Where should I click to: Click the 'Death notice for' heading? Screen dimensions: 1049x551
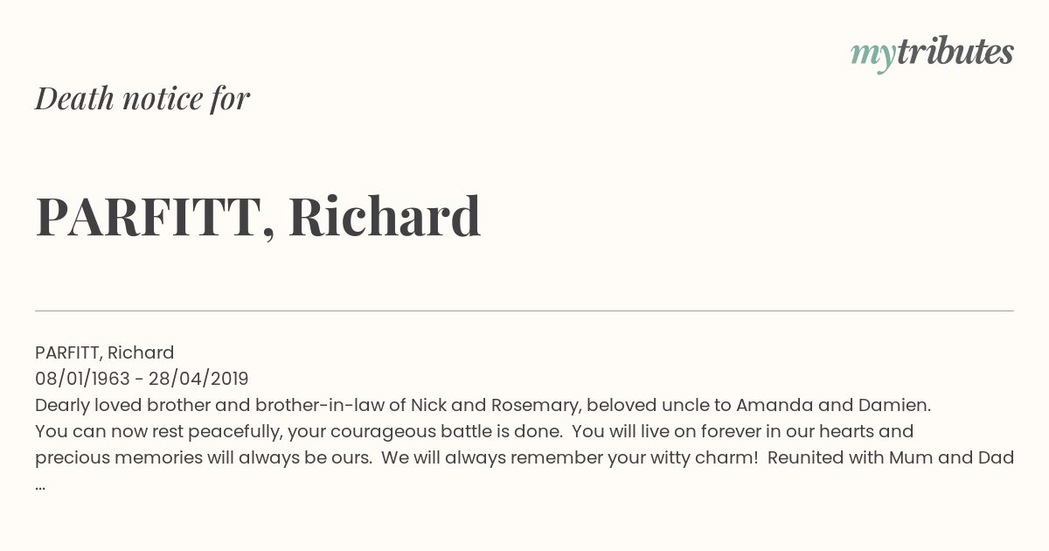pyautogui.click(x=142, y=99)
